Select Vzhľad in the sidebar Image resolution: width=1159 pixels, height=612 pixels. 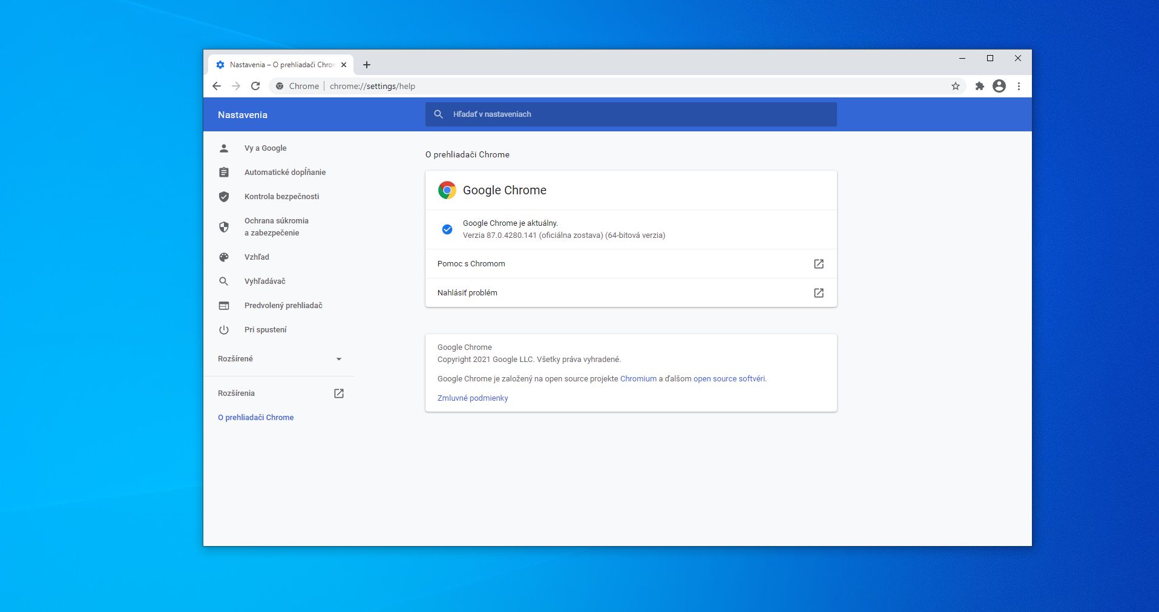pyautogui.click(x=257, y=257)
